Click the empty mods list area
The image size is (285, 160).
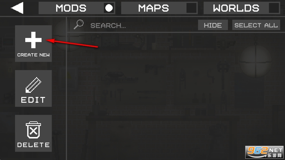(x=176, y=96)
